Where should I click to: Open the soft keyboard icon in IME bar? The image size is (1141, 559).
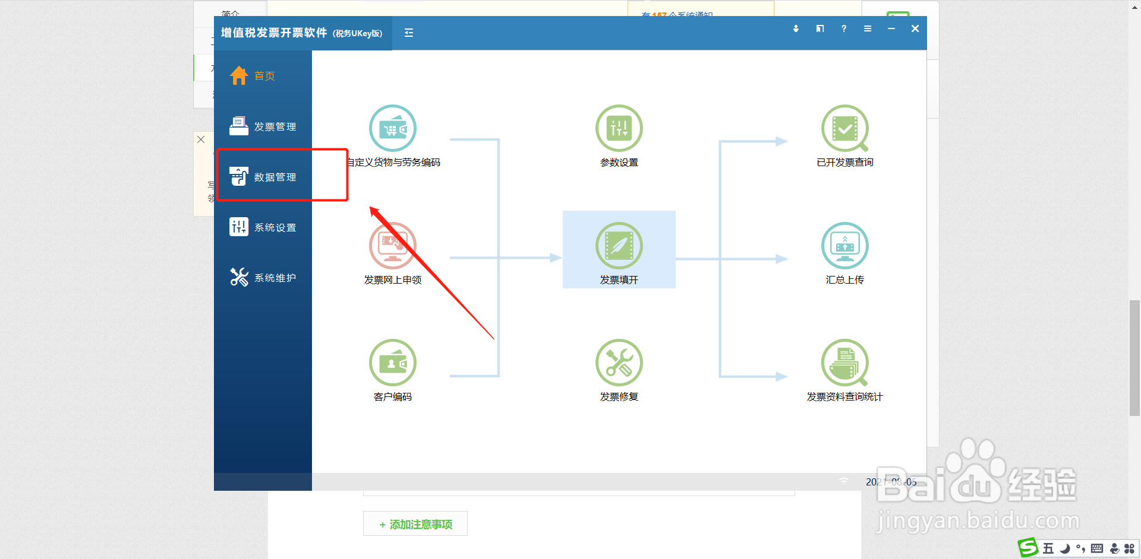point(1097,548)
